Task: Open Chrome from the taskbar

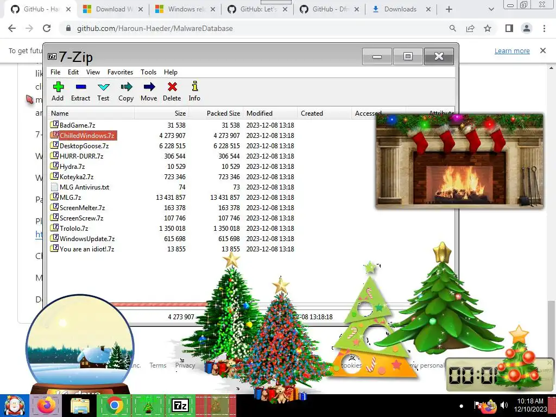Action: (x=114, y=406)
